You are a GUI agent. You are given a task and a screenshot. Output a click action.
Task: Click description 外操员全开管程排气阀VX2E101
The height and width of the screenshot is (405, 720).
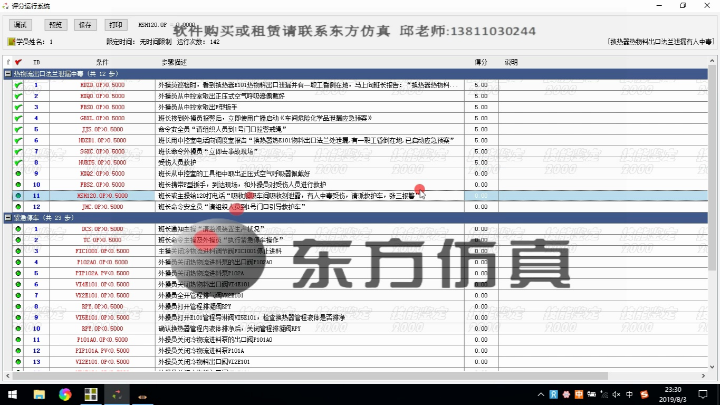[201, 295]
